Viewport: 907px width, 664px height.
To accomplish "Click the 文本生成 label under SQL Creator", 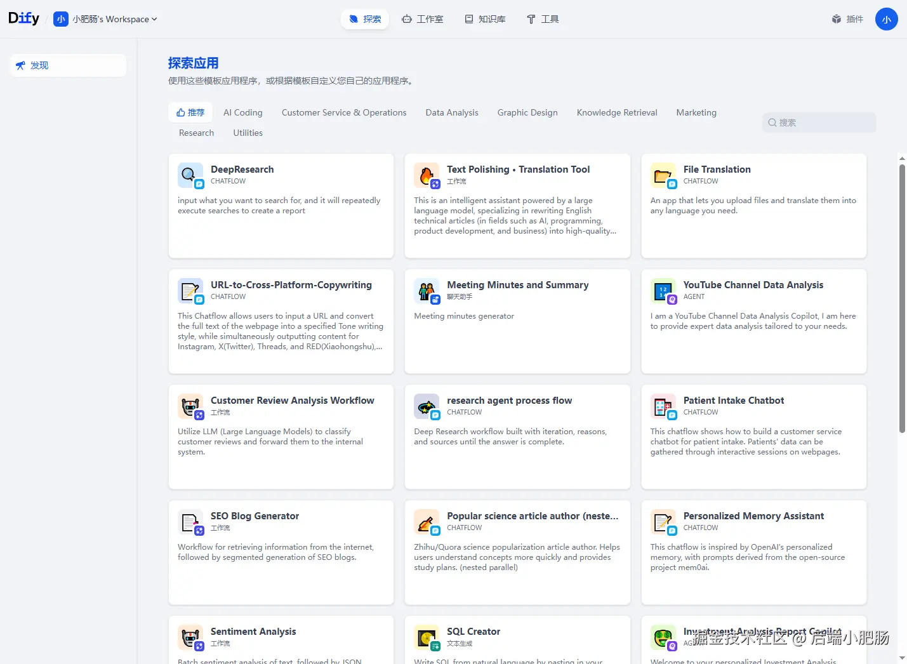I will (x=460, y=644).
